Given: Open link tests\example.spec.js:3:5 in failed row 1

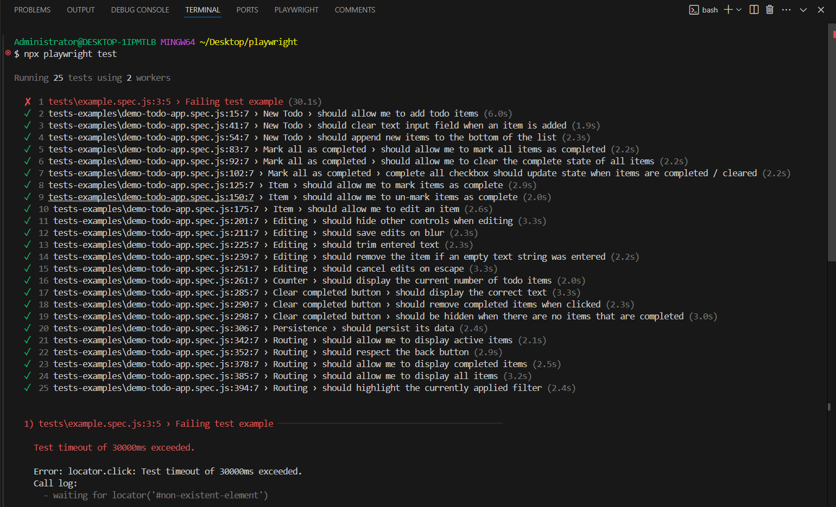Looking at the screenshot, I should click(110, 101).
